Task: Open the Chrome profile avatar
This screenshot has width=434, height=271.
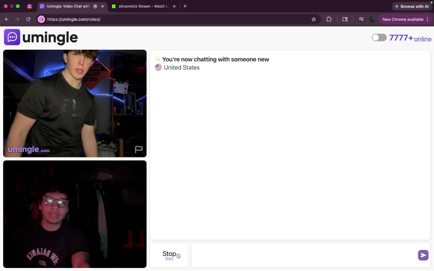Action: (372, 19)
